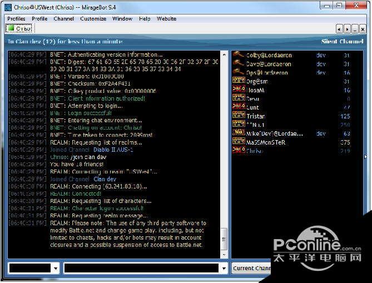This screenshot has width=372, height=283.
Task: Open the Profile menu
Action: [x=39, y=19]
